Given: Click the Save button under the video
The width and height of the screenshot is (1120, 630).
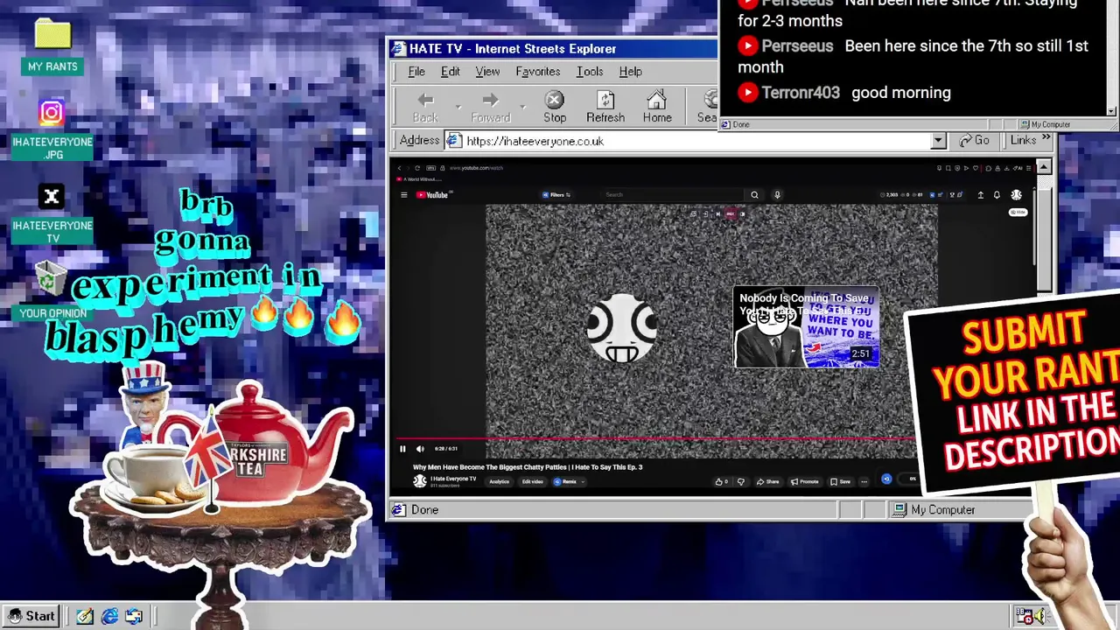Looking at the screenshot, I should [840, 481].
